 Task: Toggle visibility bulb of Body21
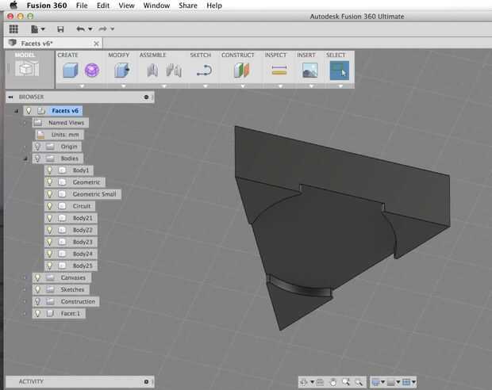coord(49,218)
